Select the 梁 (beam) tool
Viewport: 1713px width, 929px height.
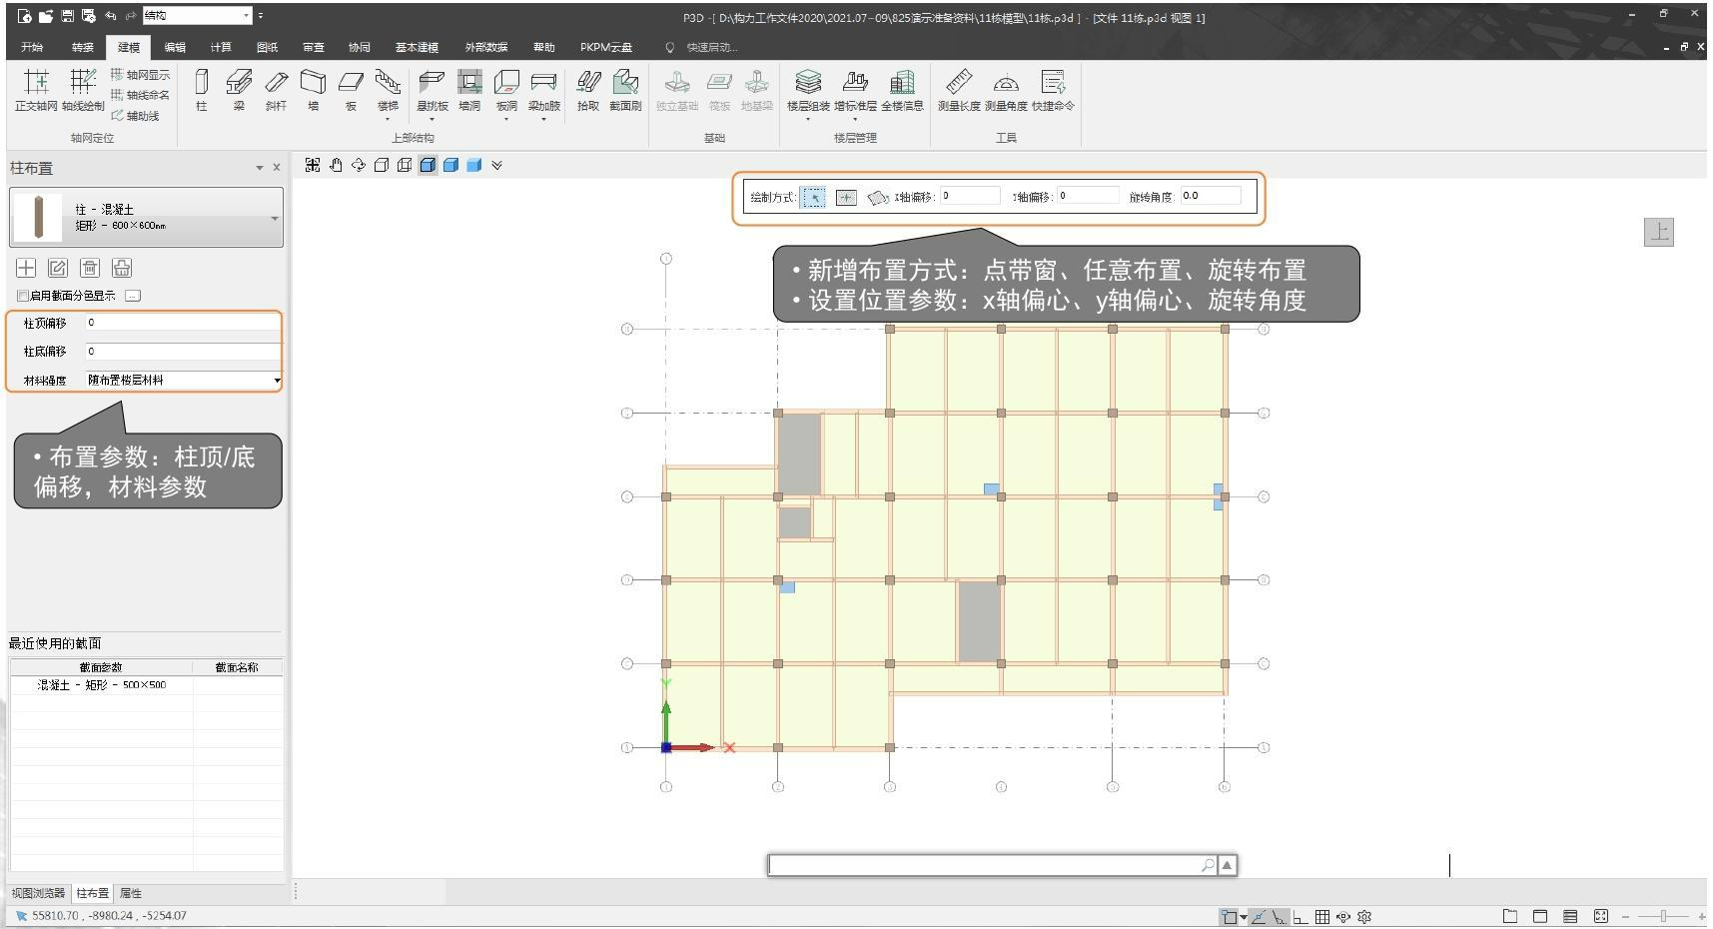tap(239, 90)
